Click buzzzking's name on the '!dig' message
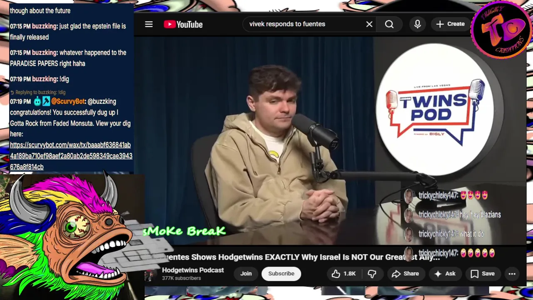The width and height of the screenshot is (533, 300). coord(45,79)
